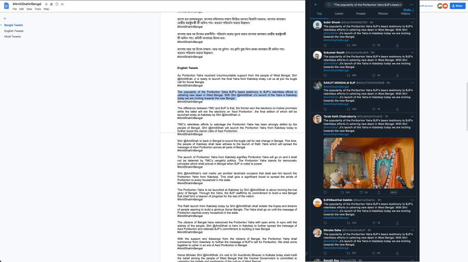The image size is (468, 262).
Task: Click @AmitShah mention in Subir Ghosh's tweet
Action: click(331, 33)
